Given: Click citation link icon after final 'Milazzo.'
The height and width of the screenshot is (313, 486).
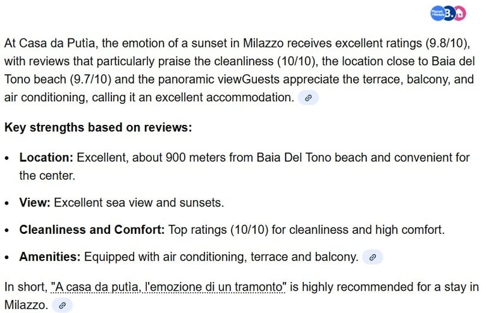Looking at the screenshot, I should pos(62,305).
